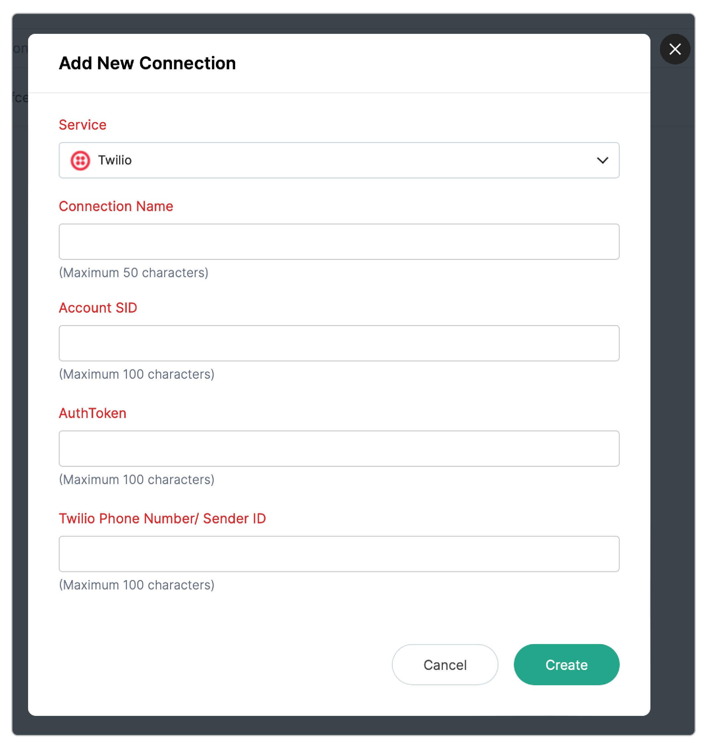Viewport: 712px width, 751px height.
Task: Focus the Connection Name input field
Action: click(339, 241)
